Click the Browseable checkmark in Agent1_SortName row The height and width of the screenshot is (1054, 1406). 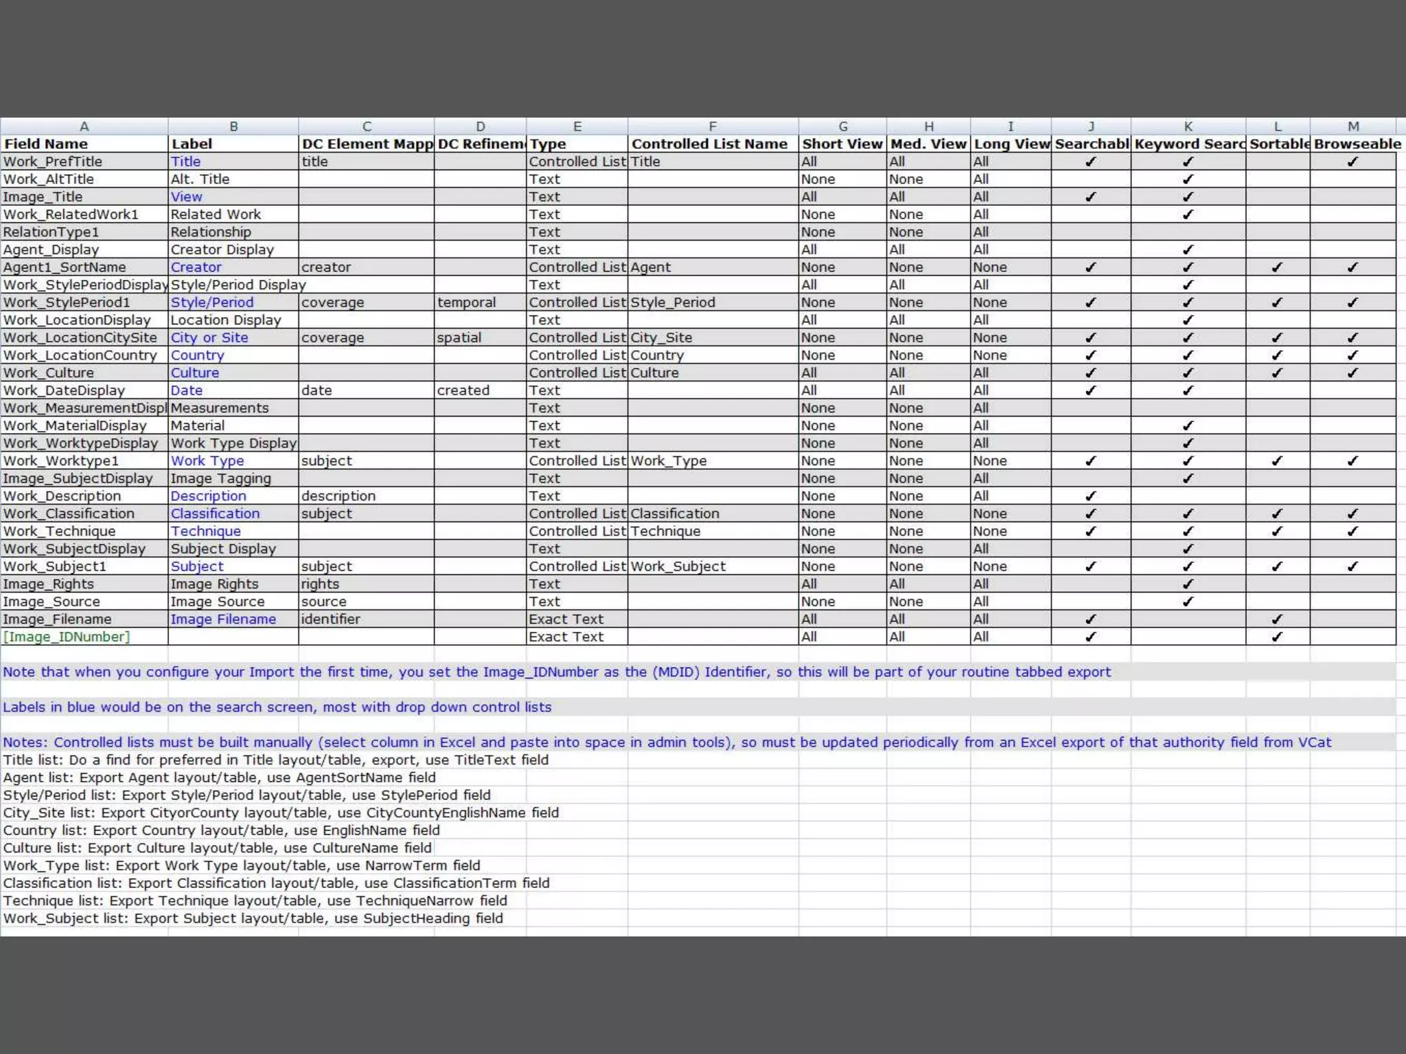1352,268
